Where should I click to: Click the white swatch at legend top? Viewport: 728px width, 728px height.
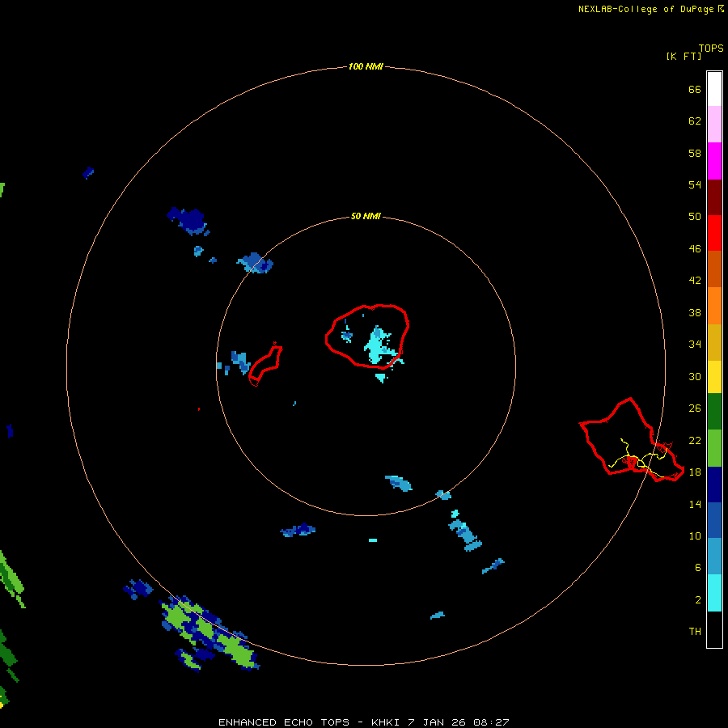(714, 89)
